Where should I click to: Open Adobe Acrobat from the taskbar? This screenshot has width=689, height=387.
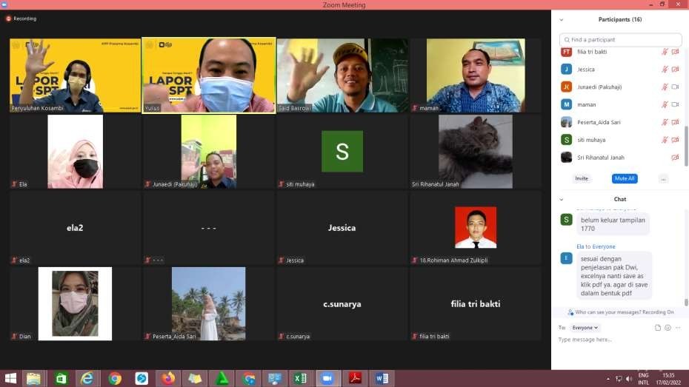tap(355, 378)
